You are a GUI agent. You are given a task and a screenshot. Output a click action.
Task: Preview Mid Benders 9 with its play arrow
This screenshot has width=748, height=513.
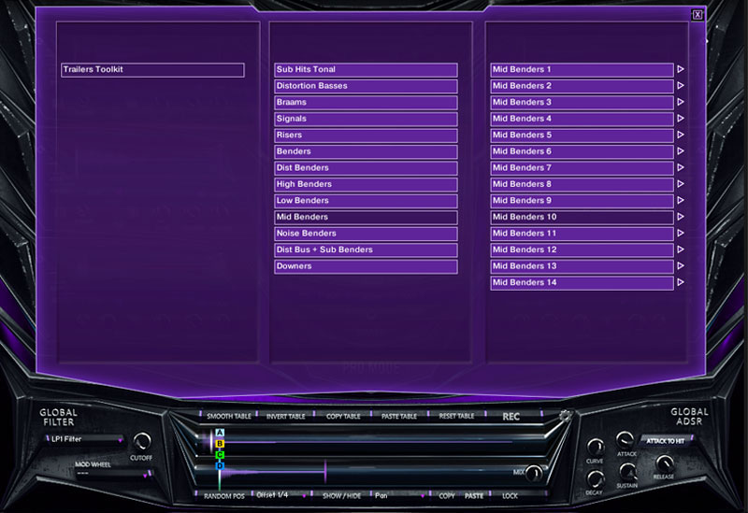681,201
